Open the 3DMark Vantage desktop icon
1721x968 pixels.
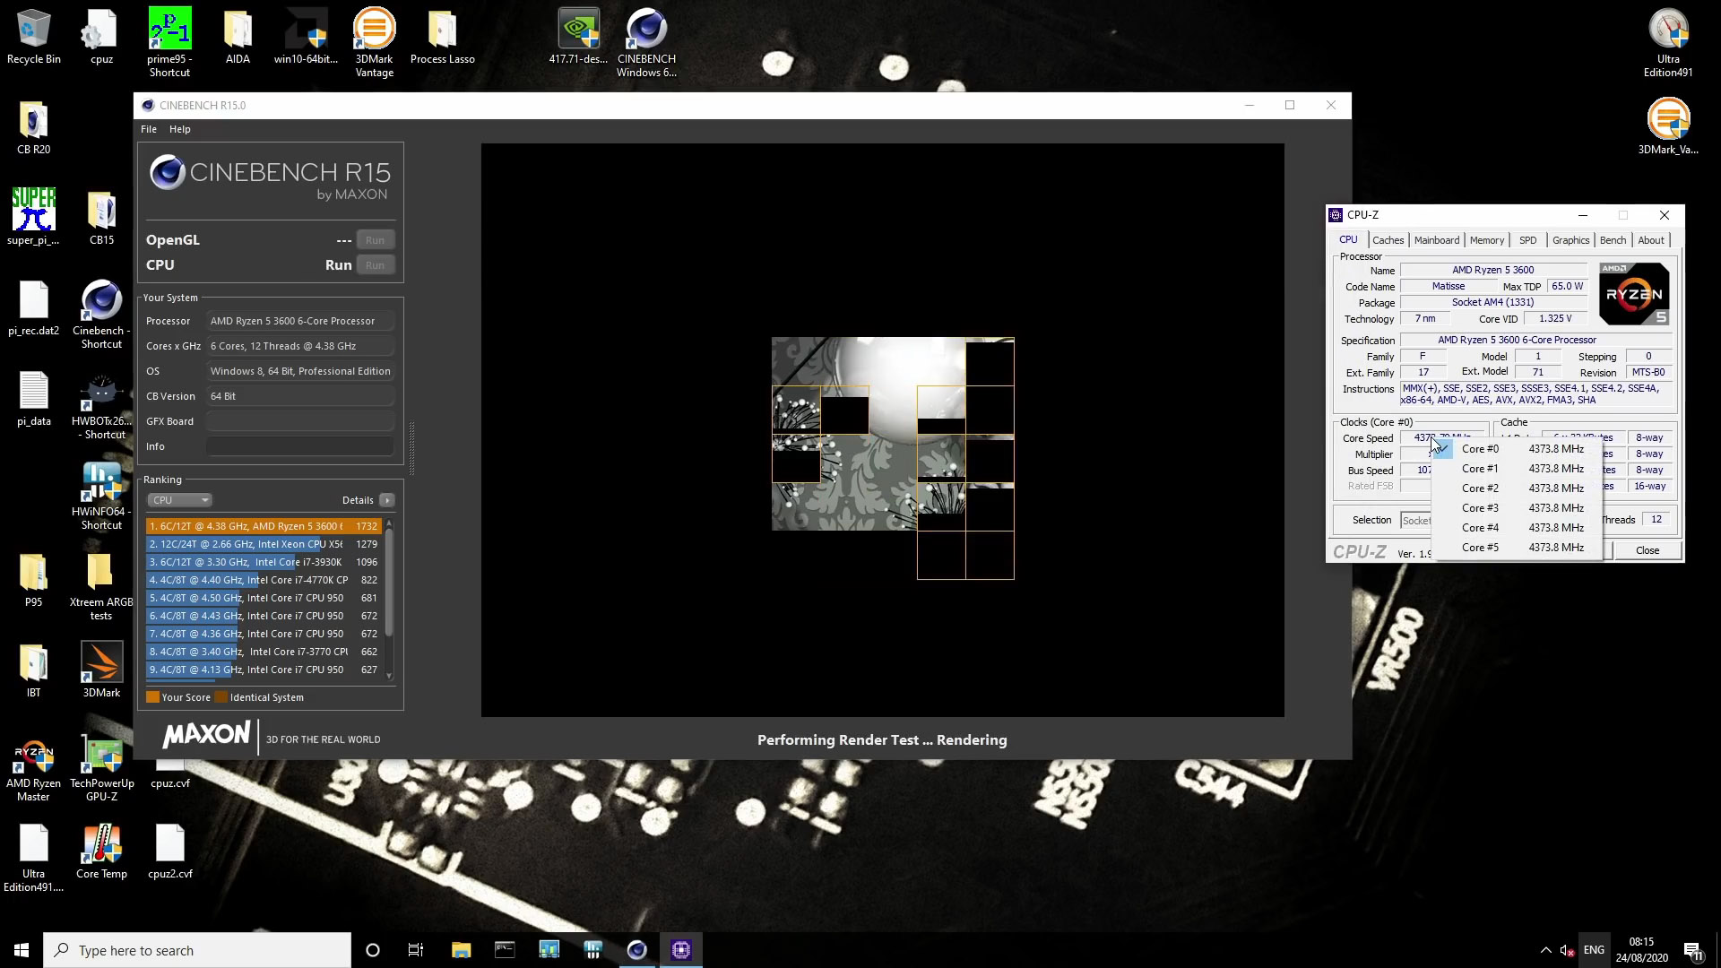click(374, 42)
